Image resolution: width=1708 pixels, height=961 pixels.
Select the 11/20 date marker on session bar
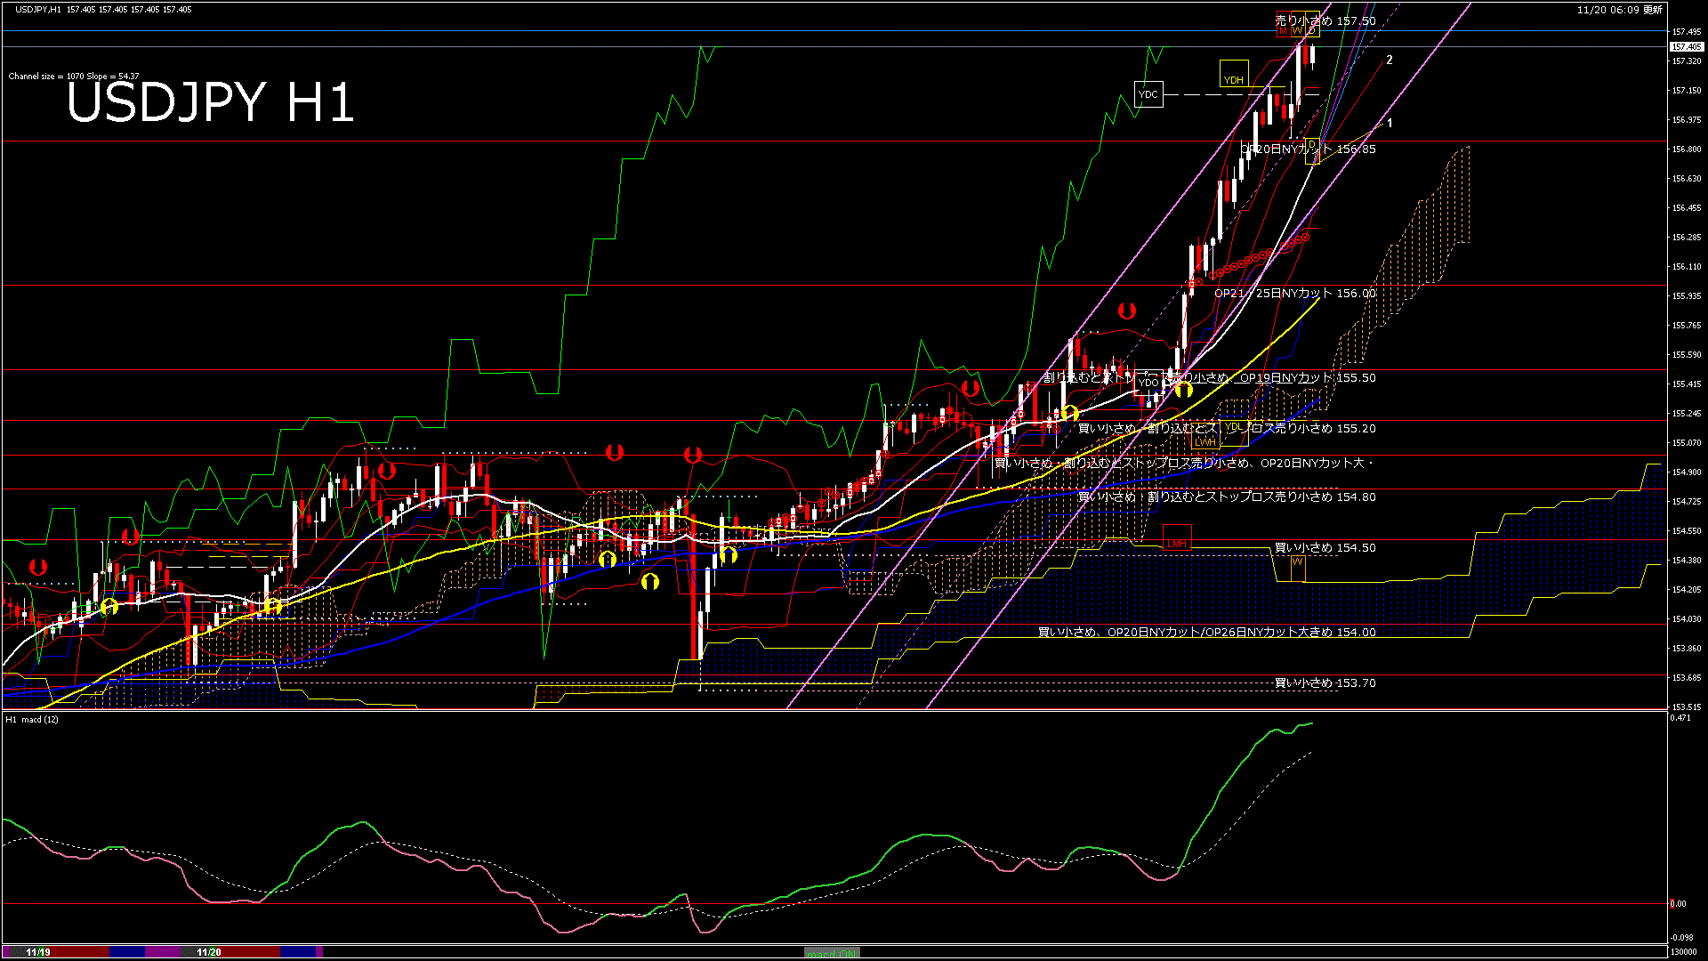tap(208, 952)
